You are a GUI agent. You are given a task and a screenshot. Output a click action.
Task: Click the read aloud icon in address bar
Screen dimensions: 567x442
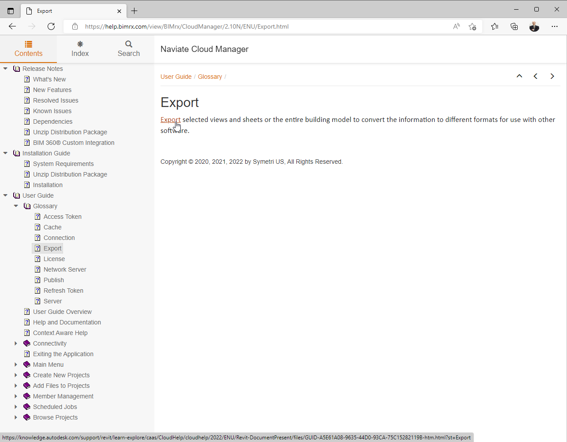[x=456, y=26]
